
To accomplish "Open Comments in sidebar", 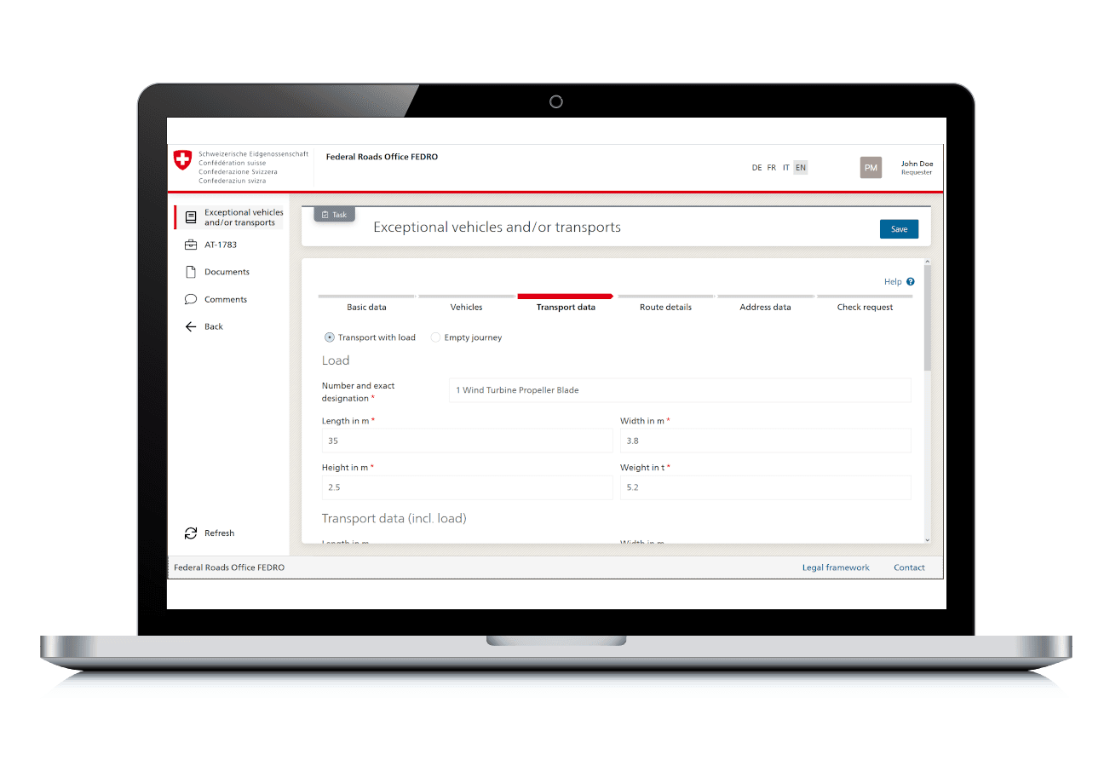I will pos(226,299).
